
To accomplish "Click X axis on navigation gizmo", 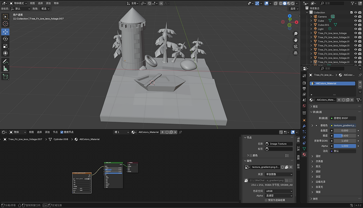I will point(297,22).
